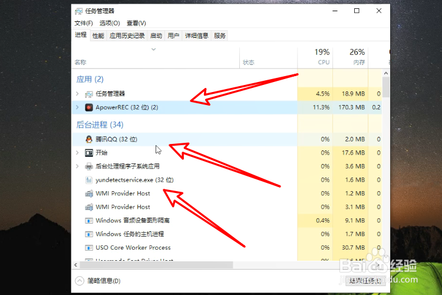The height and width of the screenshot is (295, 442).
Task: Sort by the 状态 column header
Action: point(269,58)
